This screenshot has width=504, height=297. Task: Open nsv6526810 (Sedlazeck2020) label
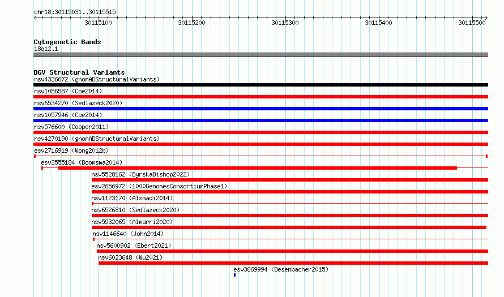click(x=135, y=210)
